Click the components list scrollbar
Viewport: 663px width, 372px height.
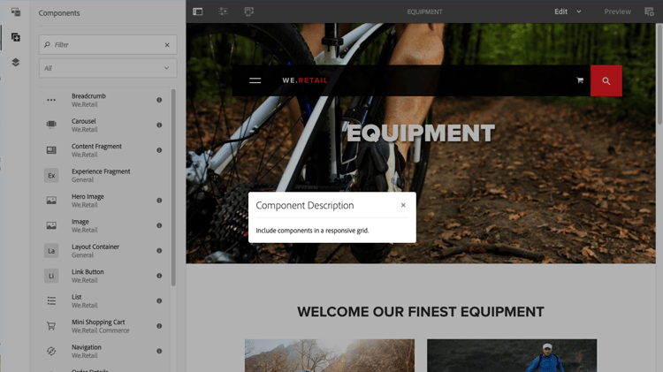point(173,187)
